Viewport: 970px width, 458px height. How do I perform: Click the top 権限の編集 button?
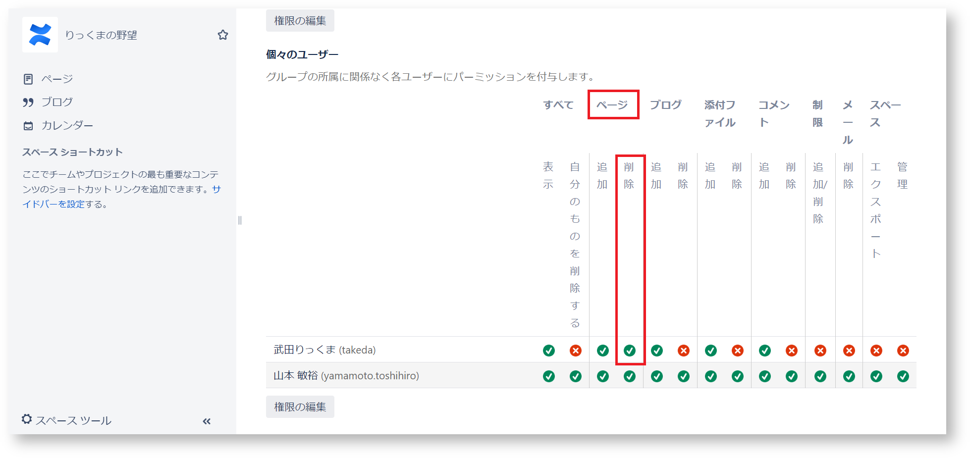click(300, 20)
